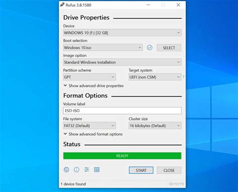The image size is (238, 192).
Task: Click the Status heading
Action: pos(72,144)
